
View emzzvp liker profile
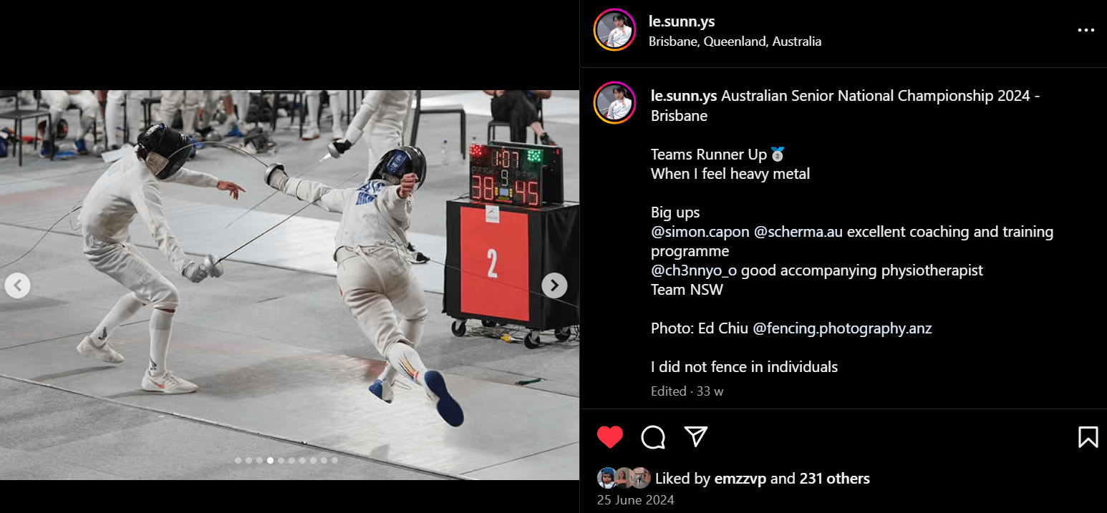[x=740, y=479]
